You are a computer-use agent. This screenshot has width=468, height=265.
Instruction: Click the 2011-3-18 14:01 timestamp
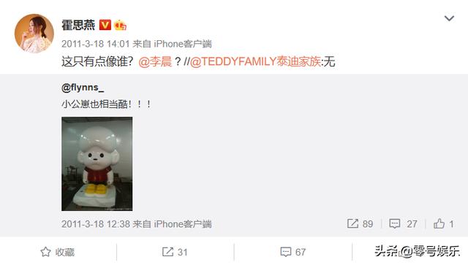tap(96, 44)
